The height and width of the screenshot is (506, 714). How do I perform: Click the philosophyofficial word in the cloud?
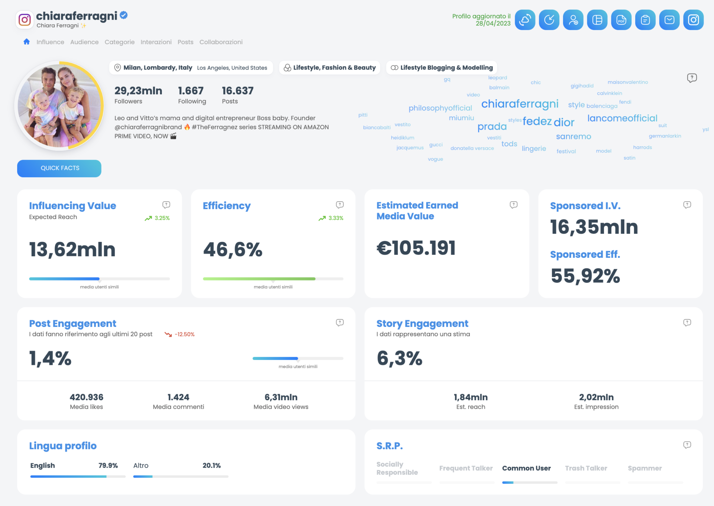coord(440,108)
